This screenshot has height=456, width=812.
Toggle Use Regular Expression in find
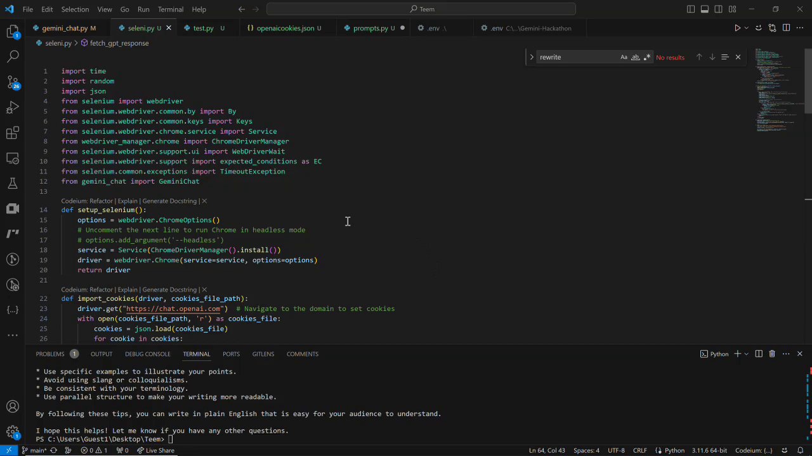[646, 57]
